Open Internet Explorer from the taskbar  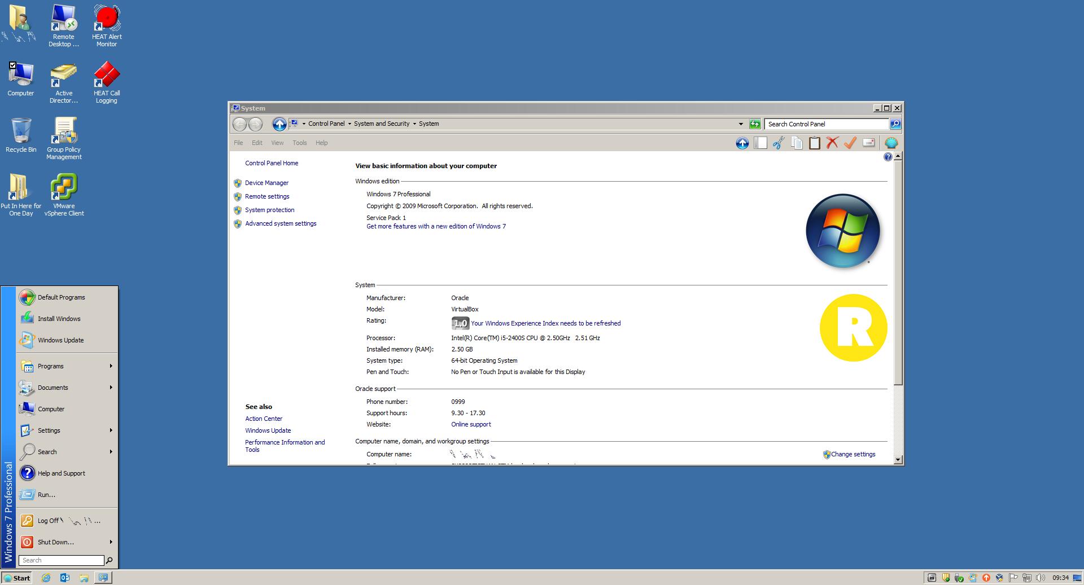[x=46, y=578]
